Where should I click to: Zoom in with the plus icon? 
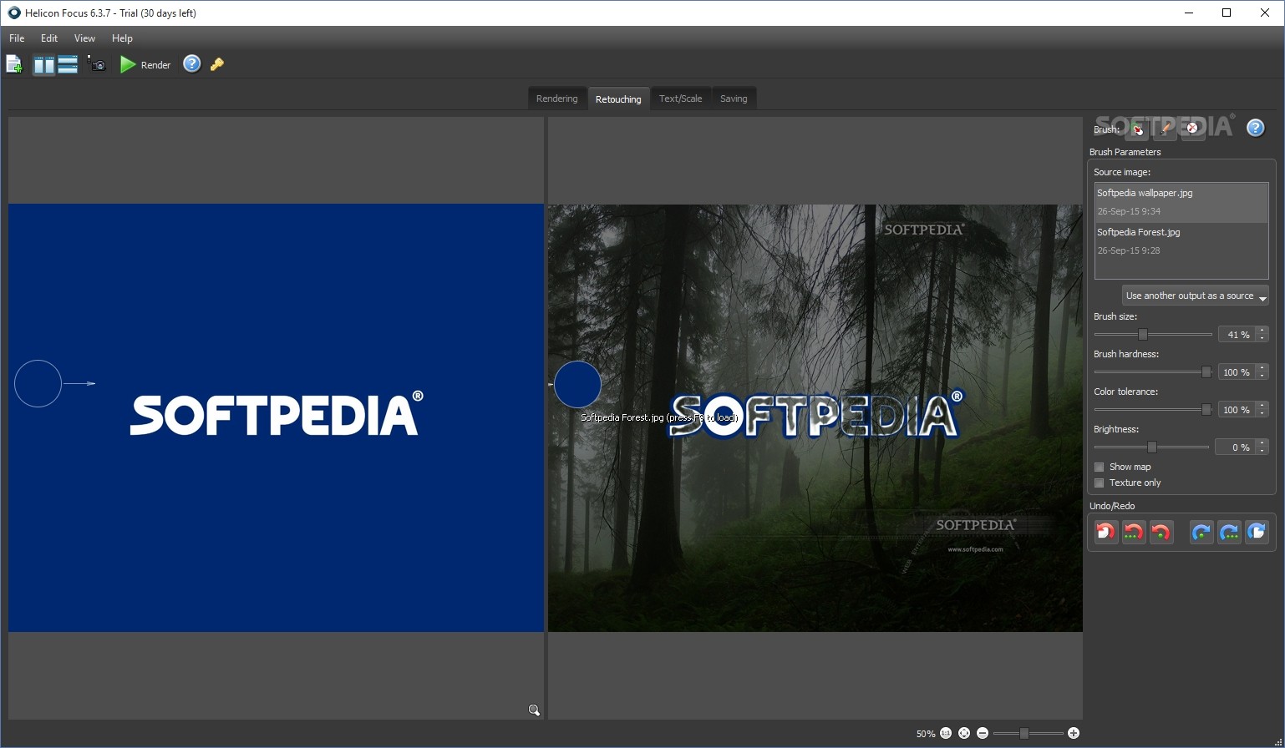click(1074, 733)
